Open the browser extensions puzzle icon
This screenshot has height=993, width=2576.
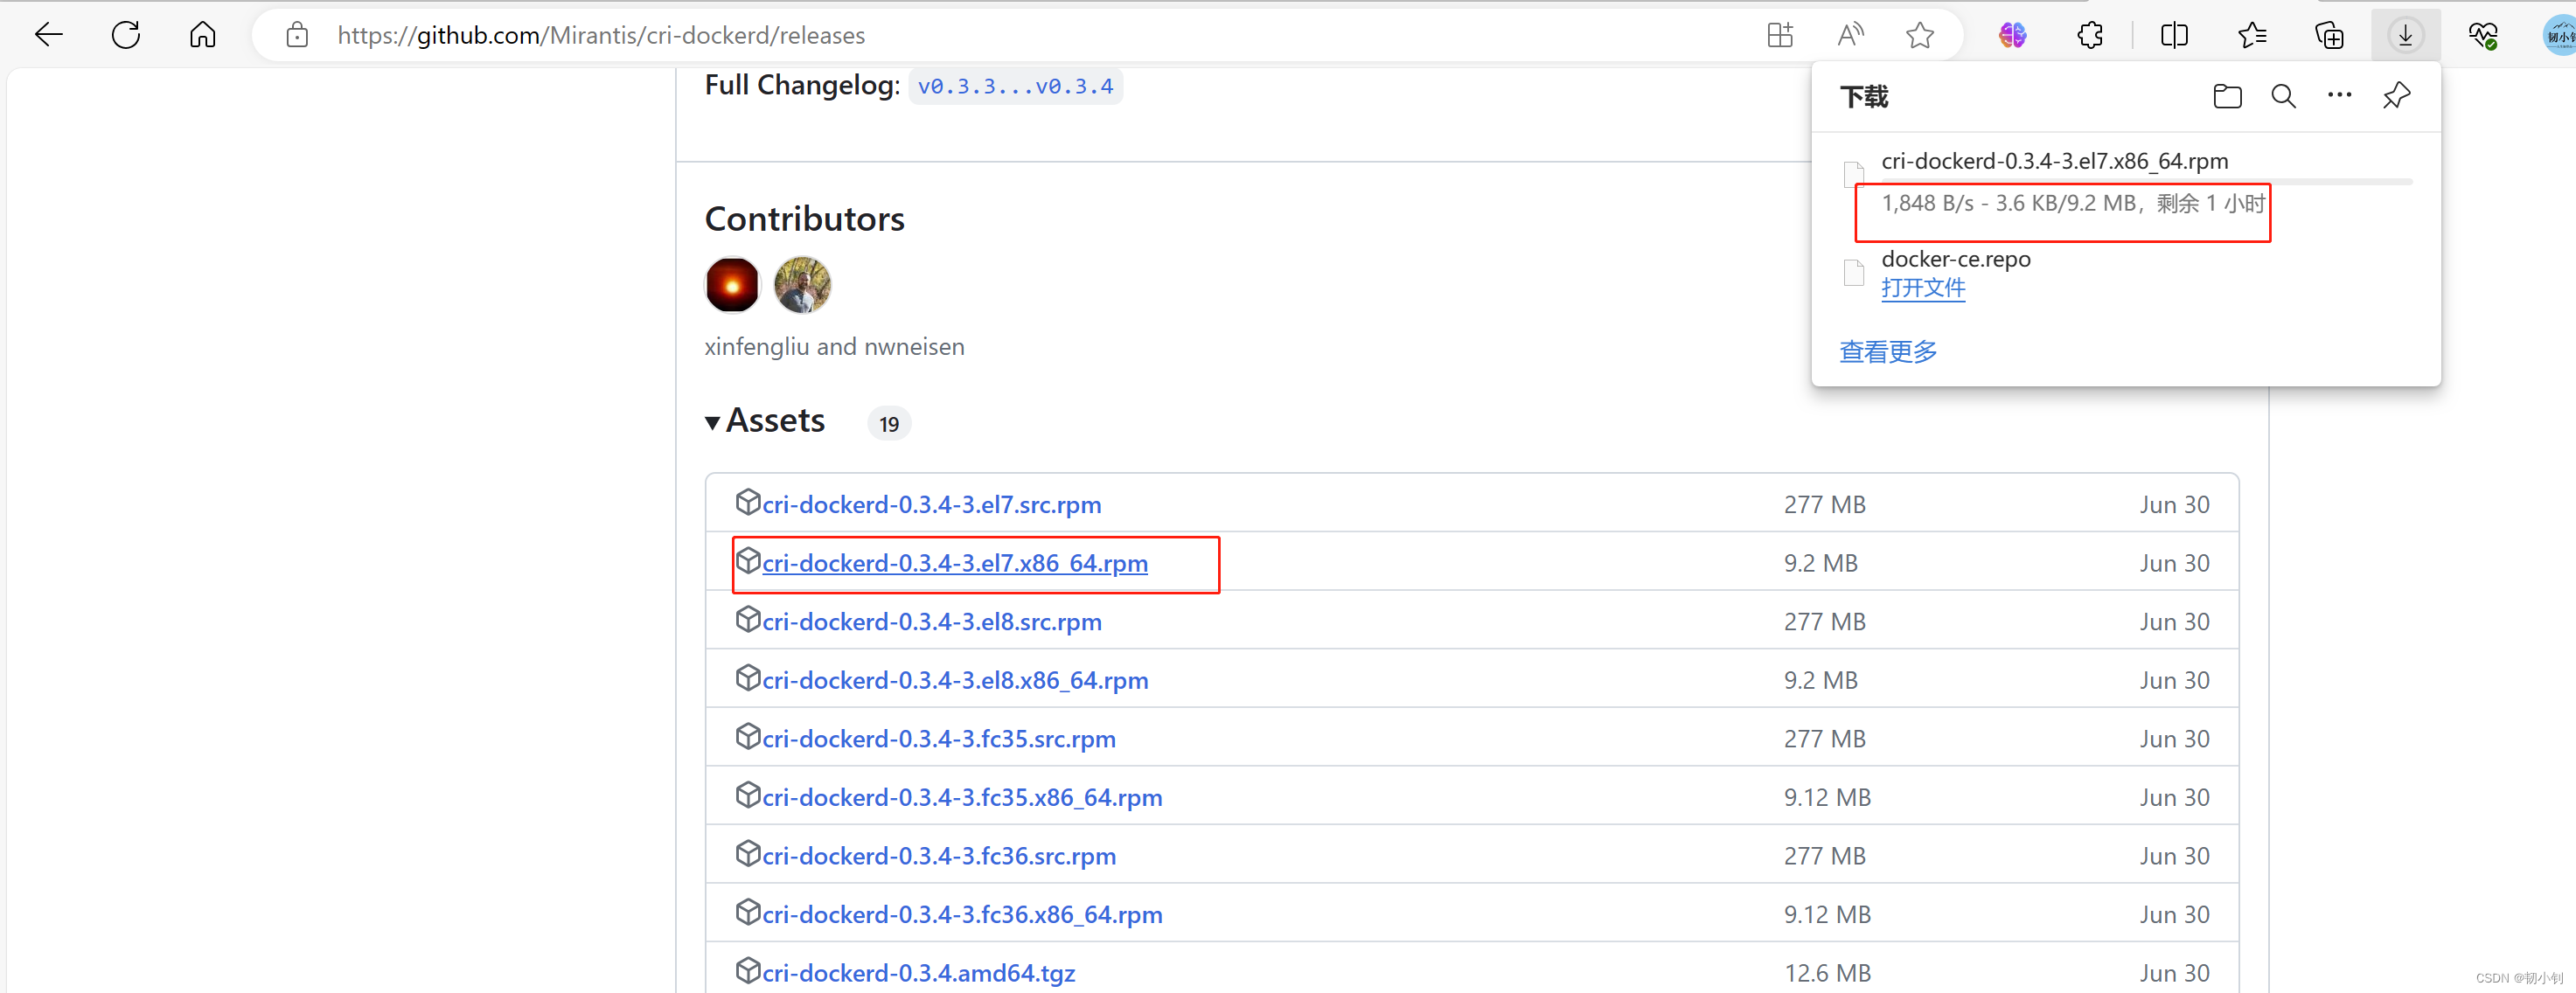pos(2090,36)
